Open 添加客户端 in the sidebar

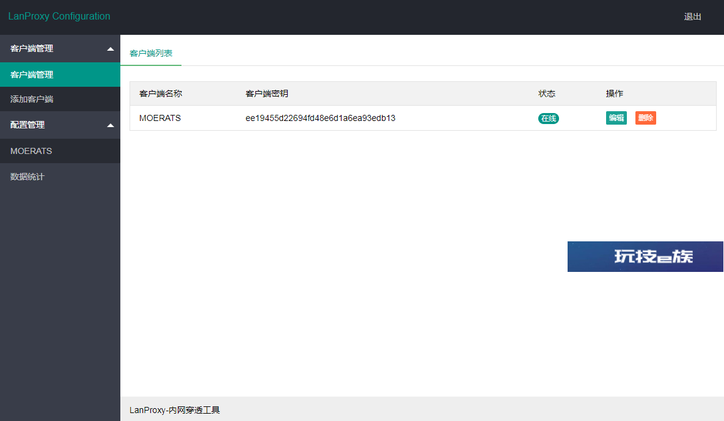point(60,99)
